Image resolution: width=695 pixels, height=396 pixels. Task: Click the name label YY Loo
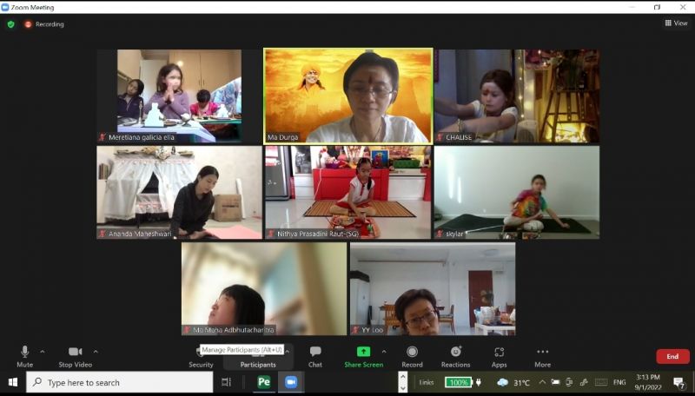(x=373, y=330)
